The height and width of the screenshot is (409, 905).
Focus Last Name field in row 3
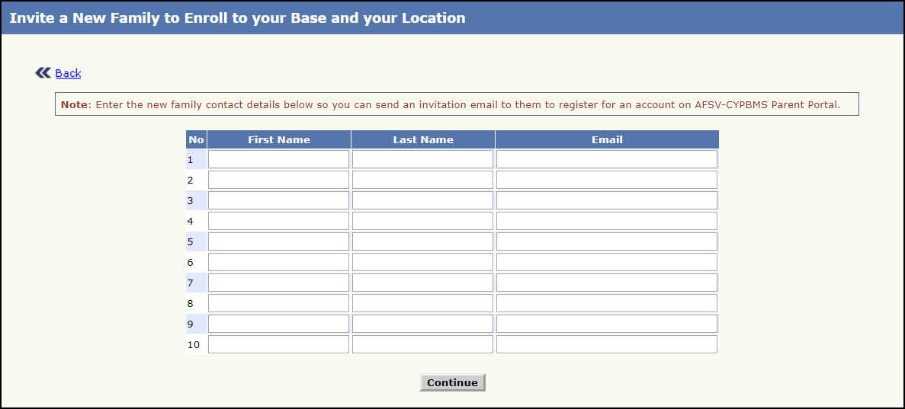422,200
